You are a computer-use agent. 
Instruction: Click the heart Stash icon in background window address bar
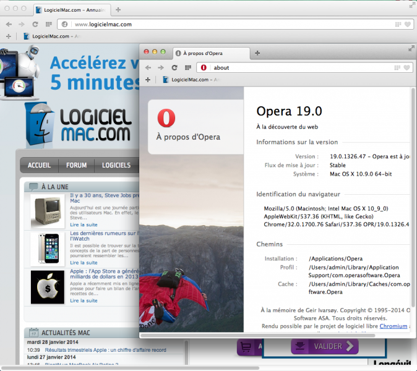408,25
